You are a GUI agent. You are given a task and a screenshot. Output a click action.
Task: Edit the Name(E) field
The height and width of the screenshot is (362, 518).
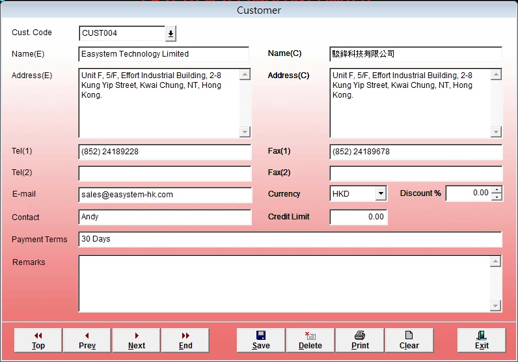click(164, 54)
